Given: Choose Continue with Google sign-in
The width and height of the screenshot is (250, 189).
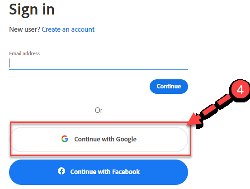Looking at the screenshot, I should (x=99, y=139).
